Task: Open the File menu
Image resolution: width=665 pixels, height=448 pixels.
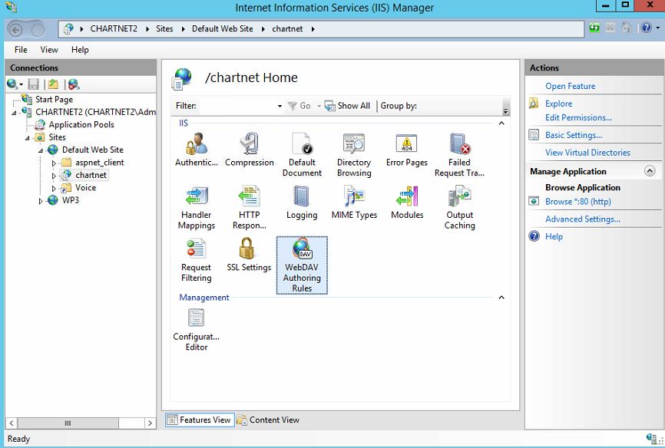Action: [x=21, y=50]
